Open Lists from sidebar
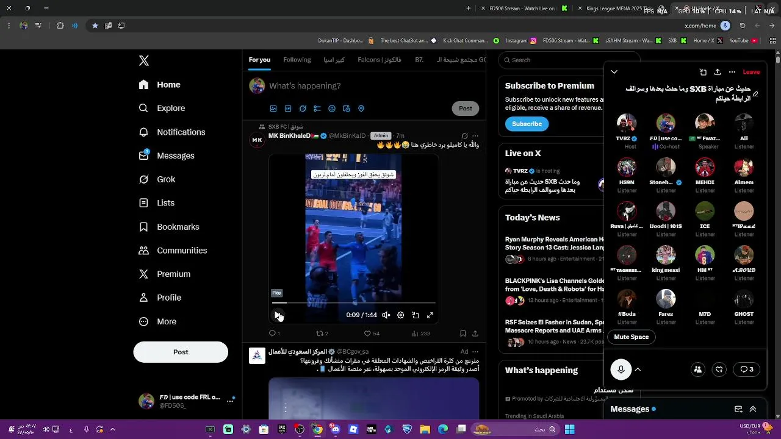This screenshot has width=781, height=439. pyautogui.click(x=157, y=203)
